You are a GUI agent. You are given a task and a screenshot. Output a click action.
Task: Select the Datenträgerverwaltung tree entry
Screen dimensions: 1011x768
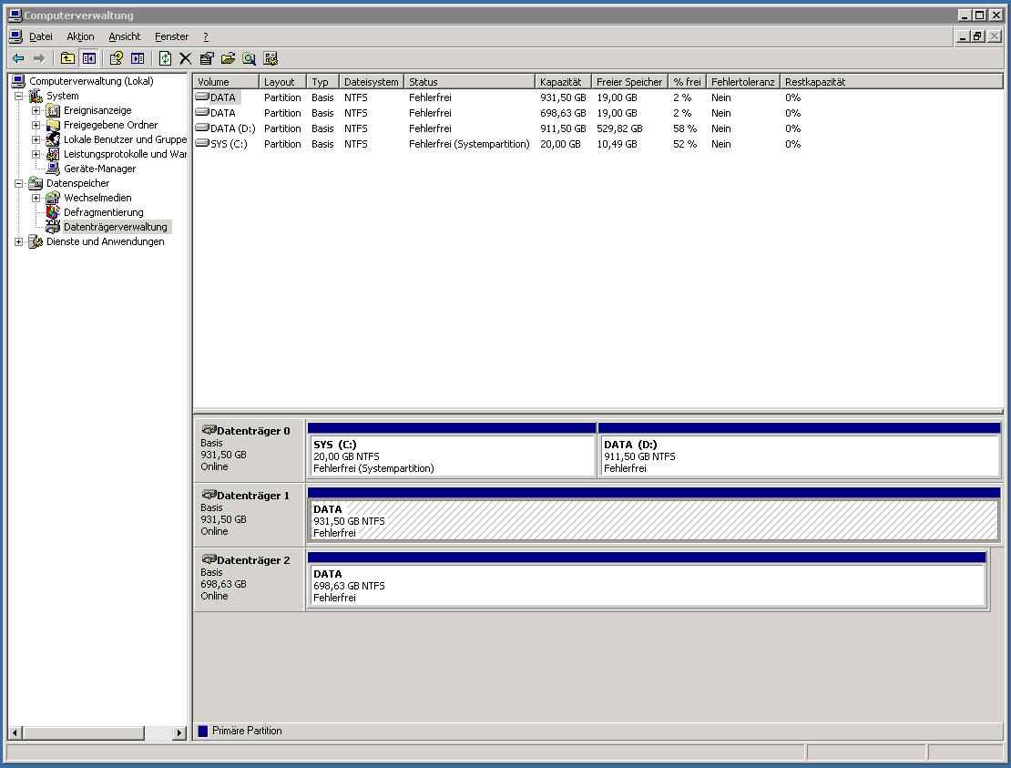click(116, 227)
